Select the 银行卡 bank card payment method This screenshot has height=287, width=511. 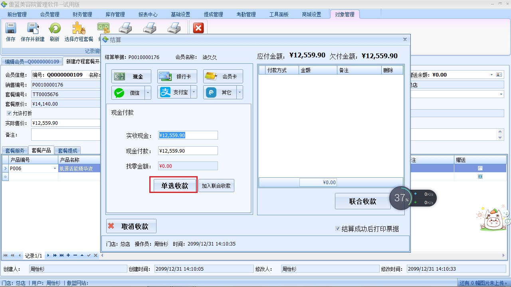pos(177,76)
